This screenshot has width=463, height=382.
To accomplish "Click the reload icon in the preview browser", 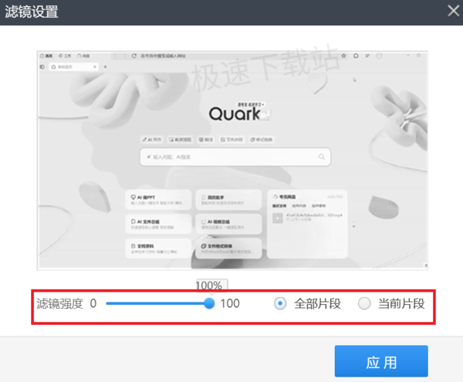I will click(133, 56).
